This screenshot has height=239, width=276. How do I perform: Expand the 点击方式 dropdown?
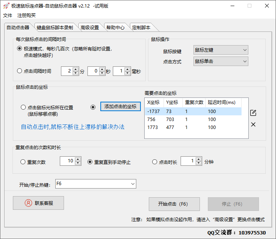coord(220,61)
